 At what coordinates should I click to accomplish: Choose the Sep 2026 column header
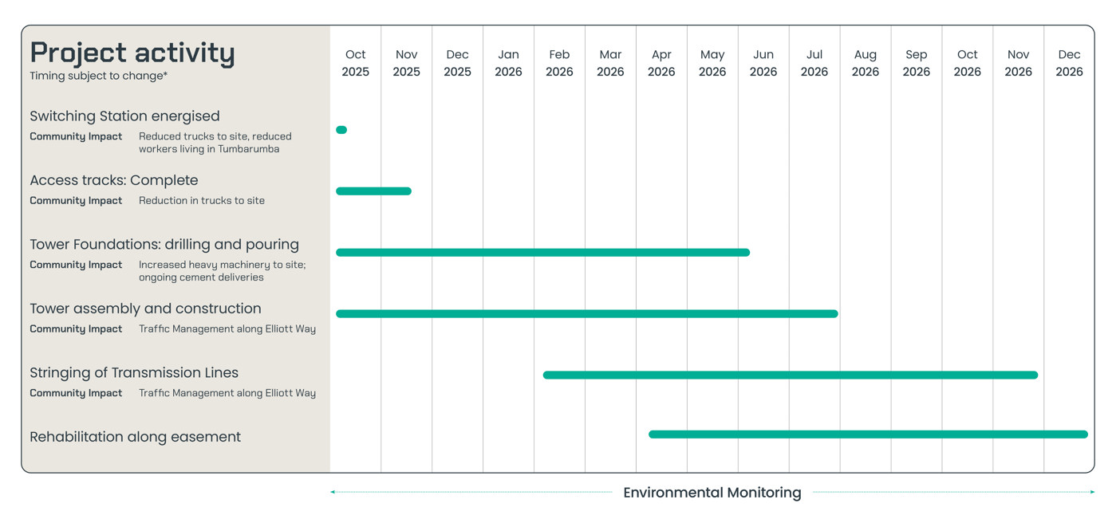pyautogui.click(x=917, y=63)
